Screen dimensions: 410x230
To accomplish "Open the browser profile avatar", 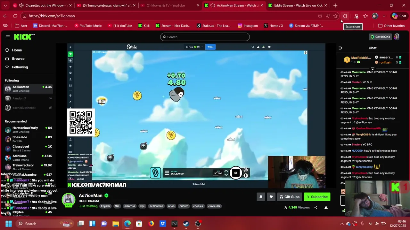I will click(375, 16).
